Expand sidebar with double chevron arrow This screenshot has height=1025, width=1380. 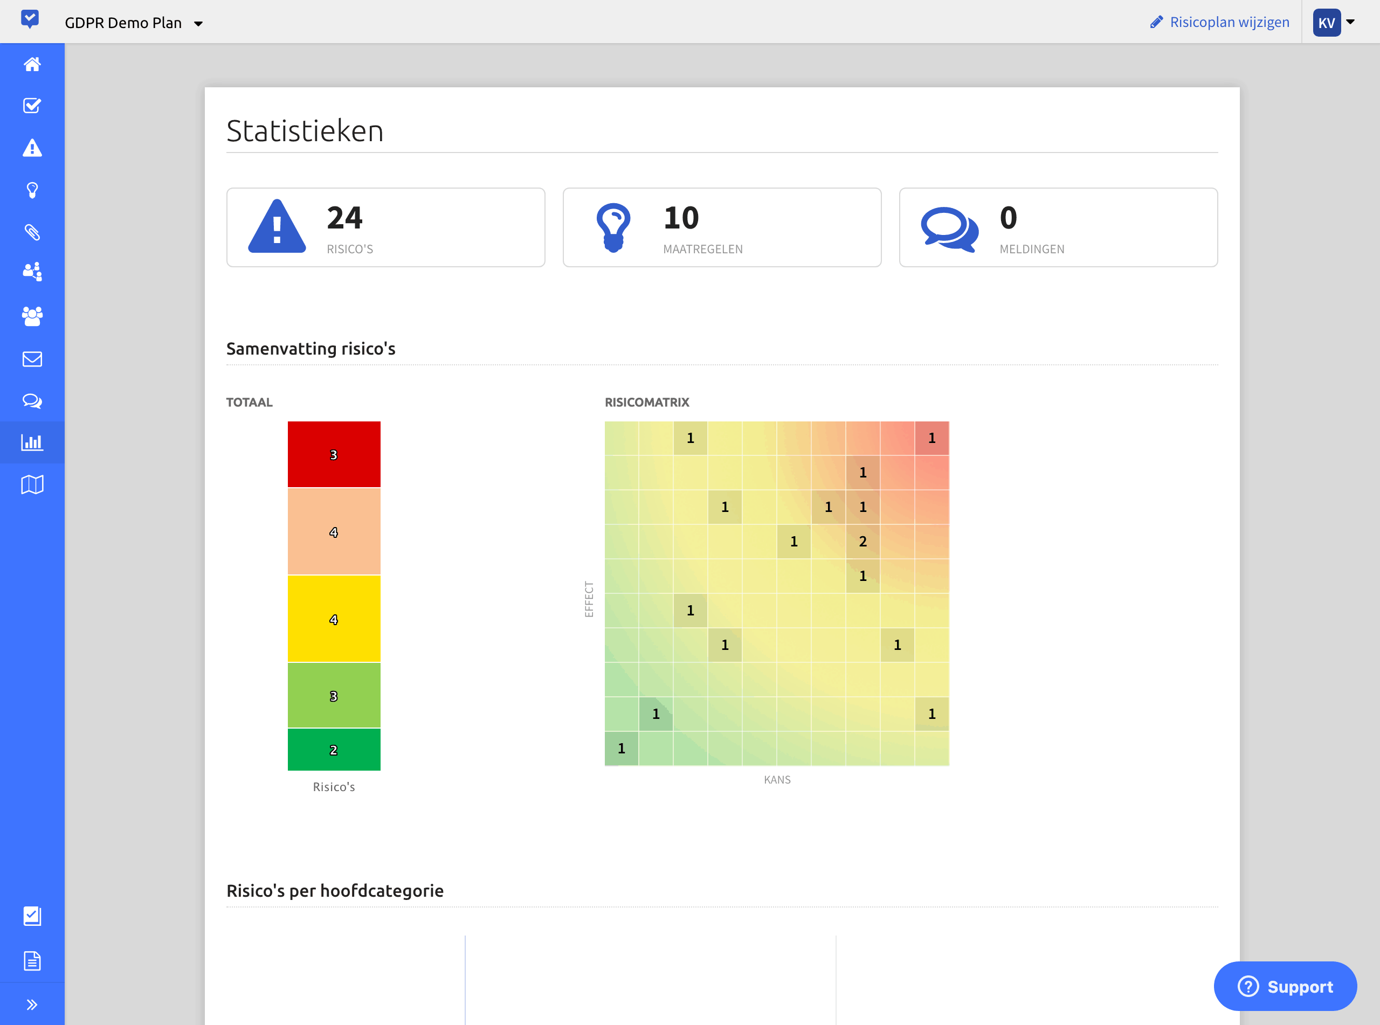(x=32, y=1005)
